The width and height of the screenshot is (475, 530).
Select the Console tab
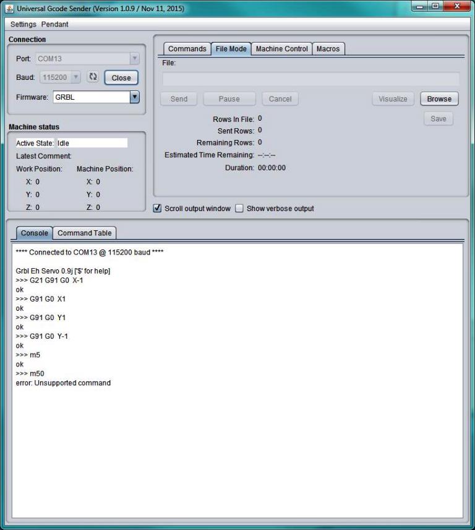[35, 233]
